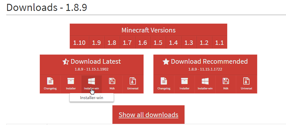Download Installer-win under Download Recommended
The image size is (286, 133).
[205, 84]
